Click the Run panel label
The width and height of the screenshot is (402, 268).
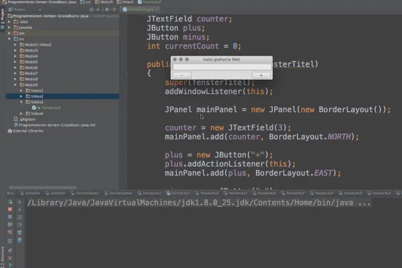(11, 193)
